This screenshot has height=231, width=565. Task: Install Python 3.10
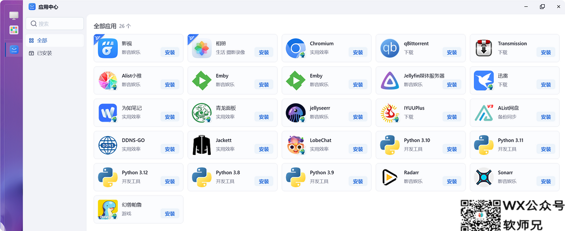pyautogui.click(x=452, y=150)
